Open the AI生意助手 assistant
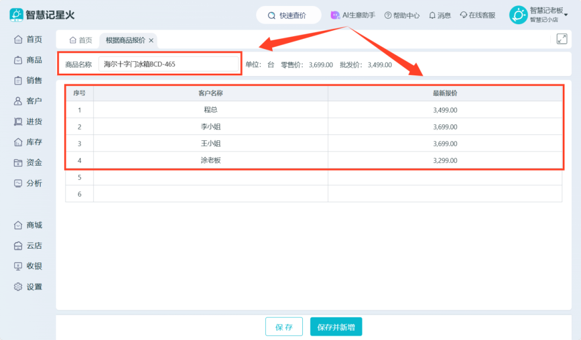 pos(353,15)
